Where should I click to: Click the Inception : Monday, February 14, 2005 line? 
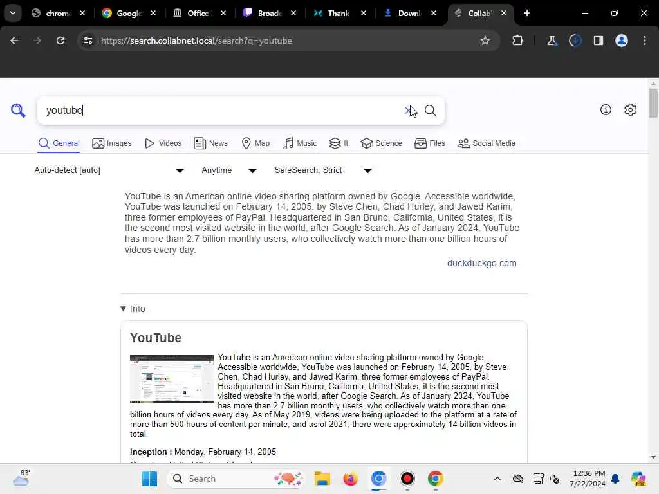pos(203,452)
